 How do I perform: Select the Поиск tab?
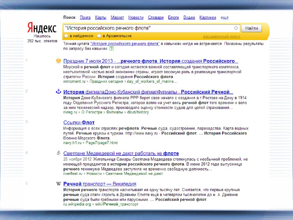click(69, 17)
